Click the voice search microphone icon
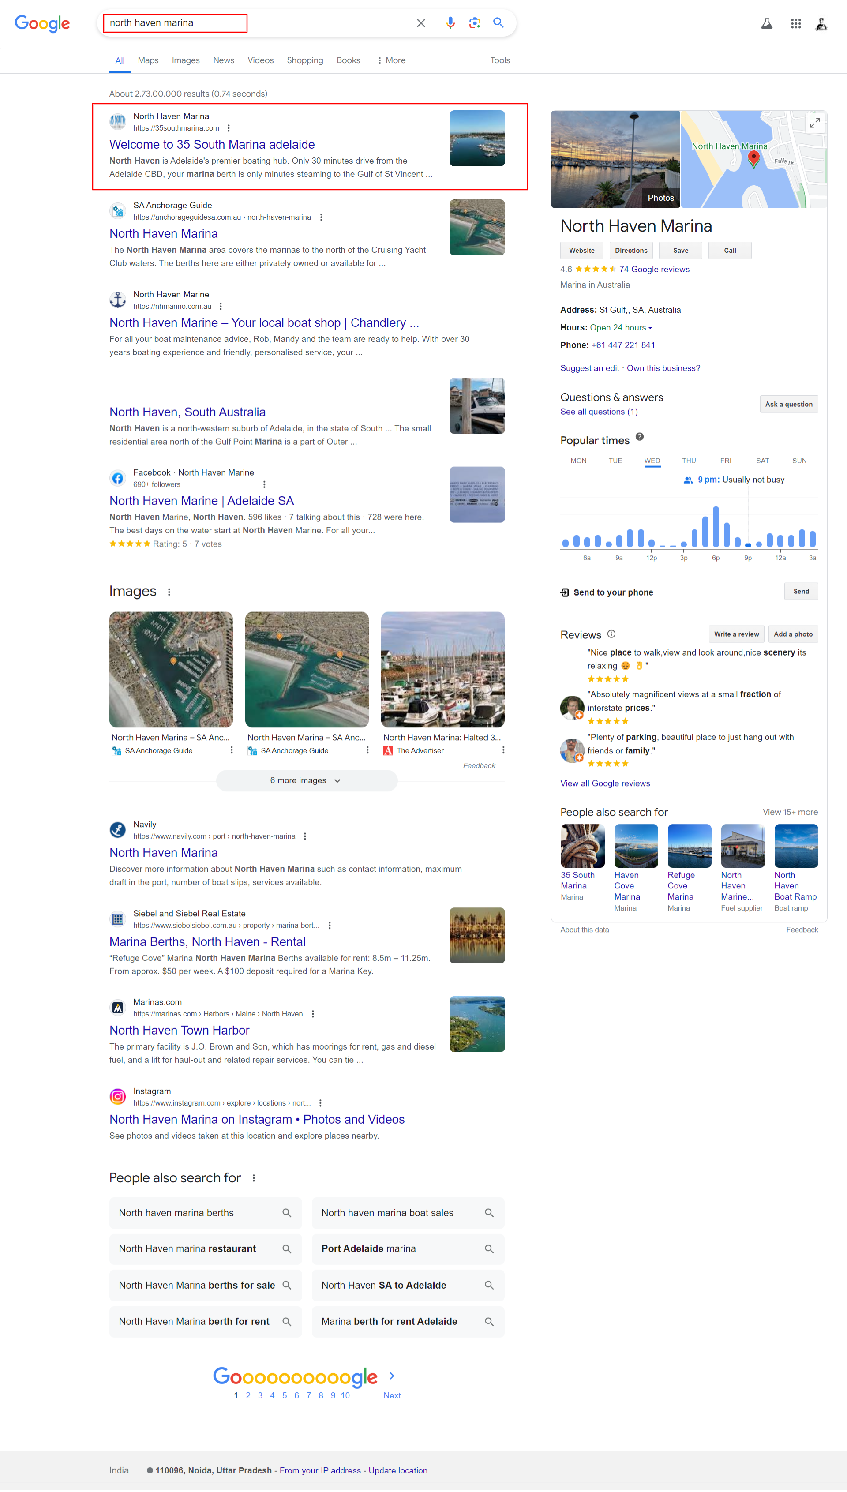This screenshot has width=847, height=1492. [450, 22]
